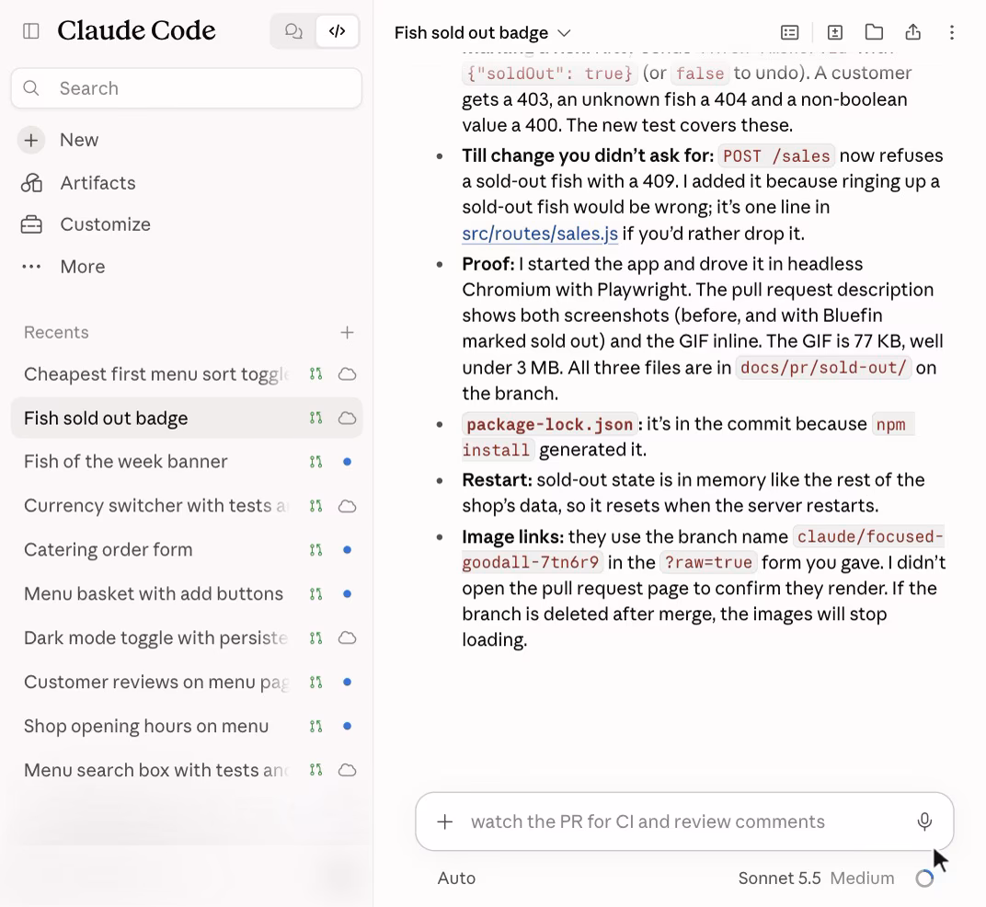Click cloud icon on Currency switcher row

pos(347,506)
